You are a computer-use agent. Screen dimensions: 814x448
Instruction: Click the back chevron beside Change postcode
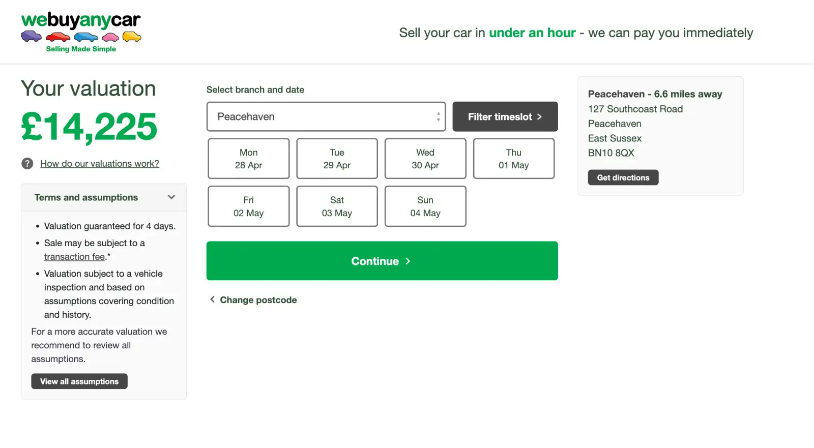(212, 300)
